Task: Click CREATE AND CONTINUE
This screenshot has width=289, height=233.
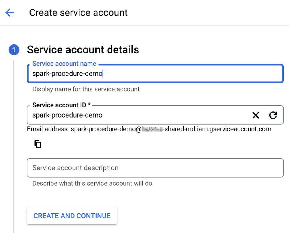Action: pos(72,215)
